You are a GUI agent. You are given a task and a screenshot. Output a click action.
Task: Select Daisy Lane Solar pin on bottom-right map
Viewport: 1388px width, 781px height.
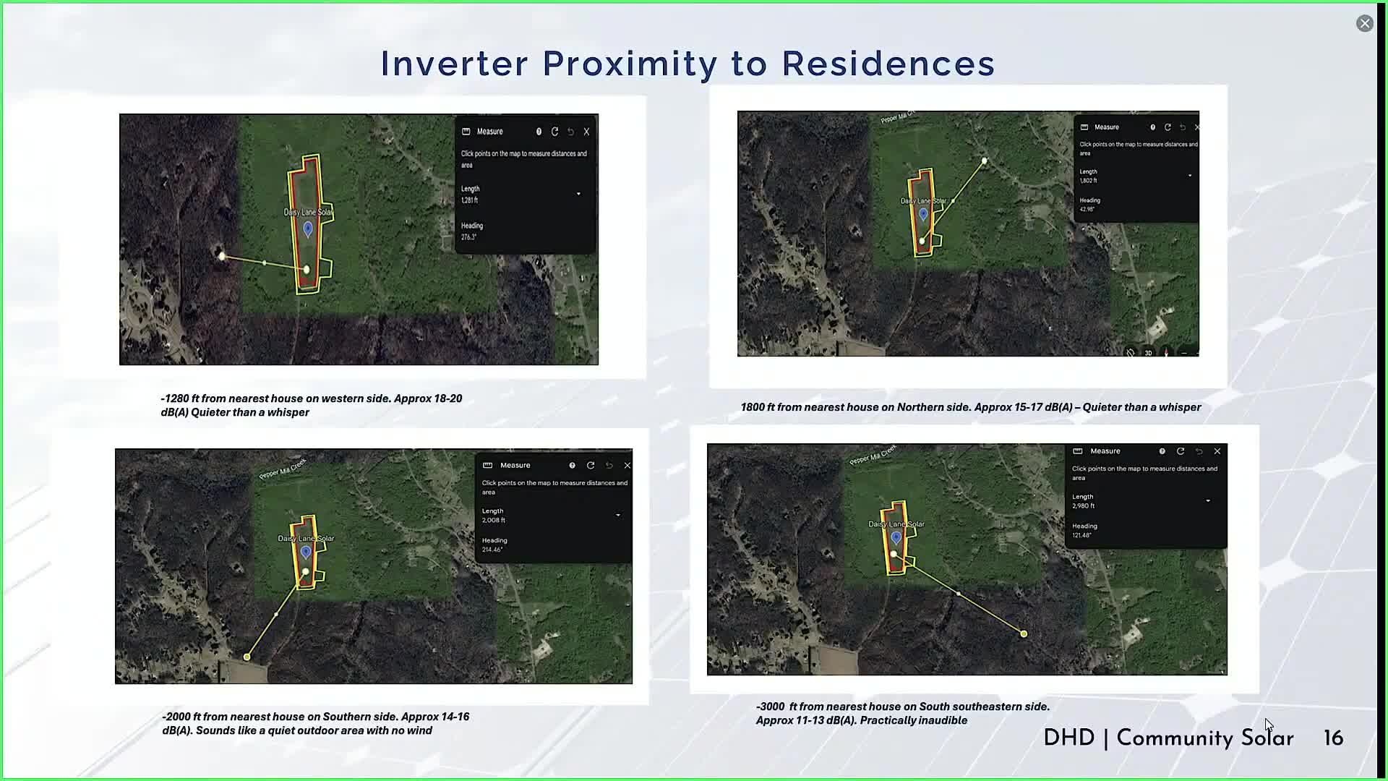[x=896, y=537]
